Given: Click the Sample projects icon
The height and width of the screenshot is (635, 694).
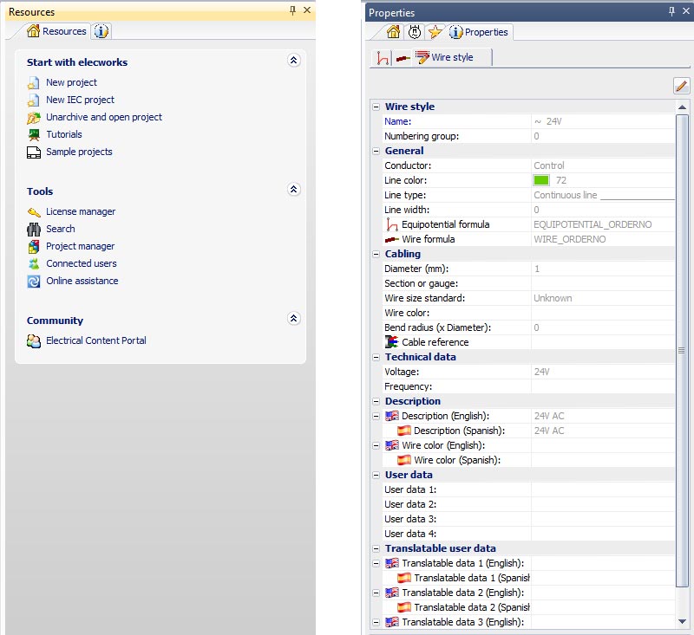Looking at the screenshot, I should [x=34, y=152].
